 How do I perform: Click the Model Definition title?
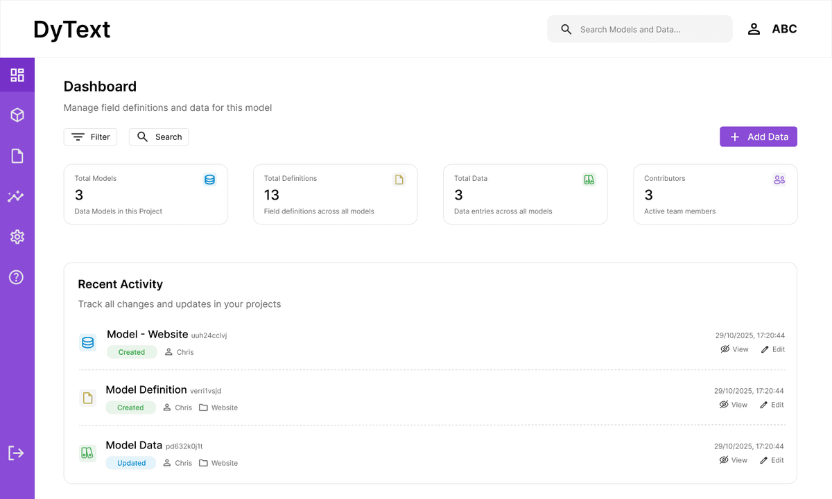(146, 389)
